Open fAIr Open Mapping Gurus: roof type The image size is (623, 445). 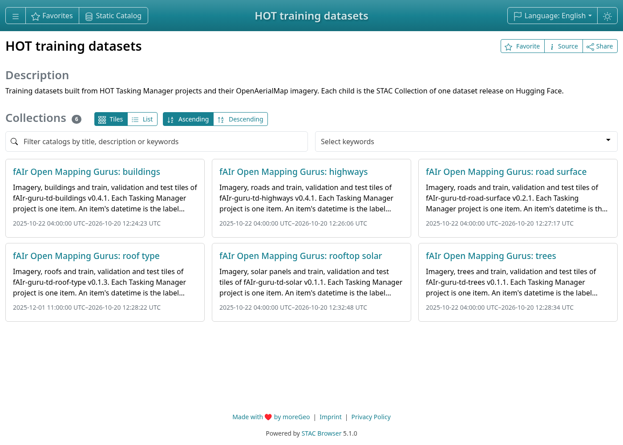86,256
